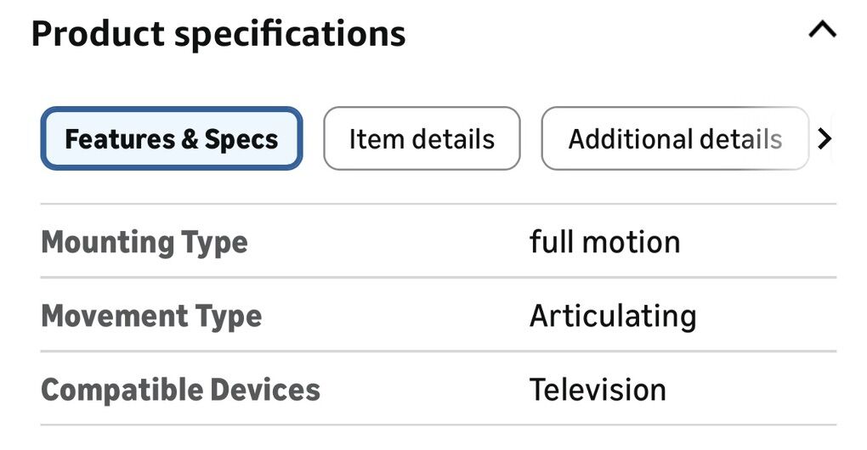This screenshot has height=450, width=867.
Task: Collapse the Product specifications section chevron
Action: point(822,31)
